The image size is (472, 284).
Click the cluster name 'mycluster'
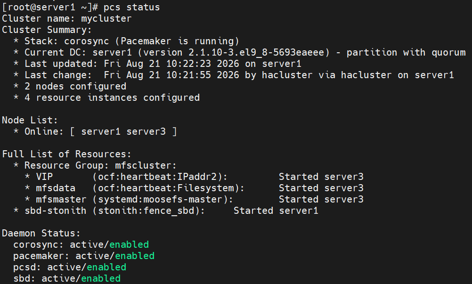pos(106,19)
